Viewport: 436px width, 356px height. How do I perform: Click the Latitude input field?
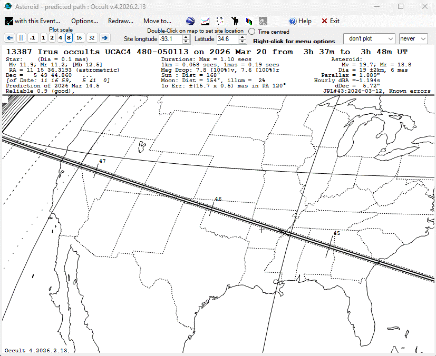(229, 39)
